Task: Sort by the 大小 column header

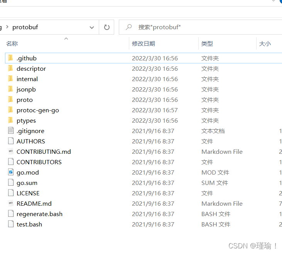Action: 265,43
